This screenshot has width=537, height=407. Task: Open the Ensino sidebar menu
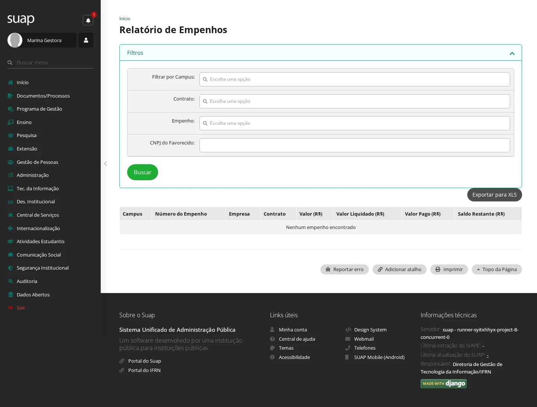click(50, 122)
